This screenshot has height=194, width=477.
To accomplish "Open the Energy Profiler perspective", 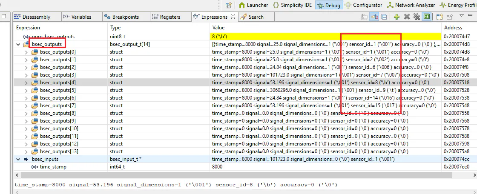I will click(x=458, y=5).
